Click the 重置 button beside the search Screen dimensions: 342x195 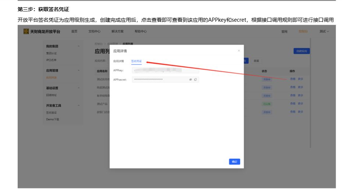[256, 61]
